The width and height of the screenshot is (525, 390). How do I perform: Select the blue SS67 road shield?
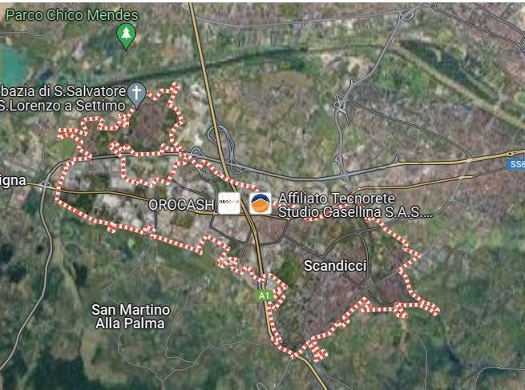pos(516,164)
